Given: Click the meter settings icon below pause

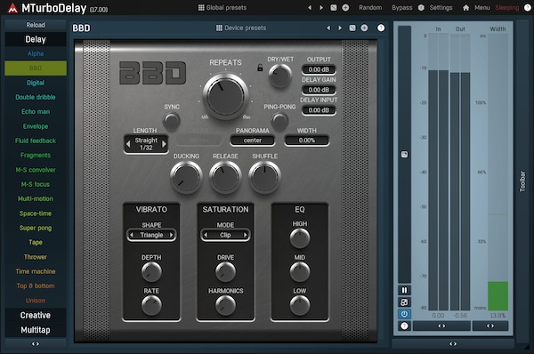Looking at the screenshot, I should coord(404,302).
